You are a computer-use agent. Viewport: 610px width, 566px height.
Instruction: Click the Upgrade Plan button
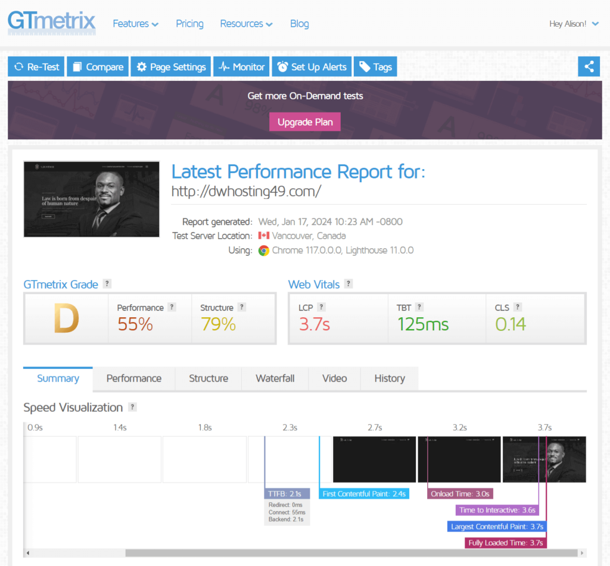pyautogui.click(x=304, y=121)
